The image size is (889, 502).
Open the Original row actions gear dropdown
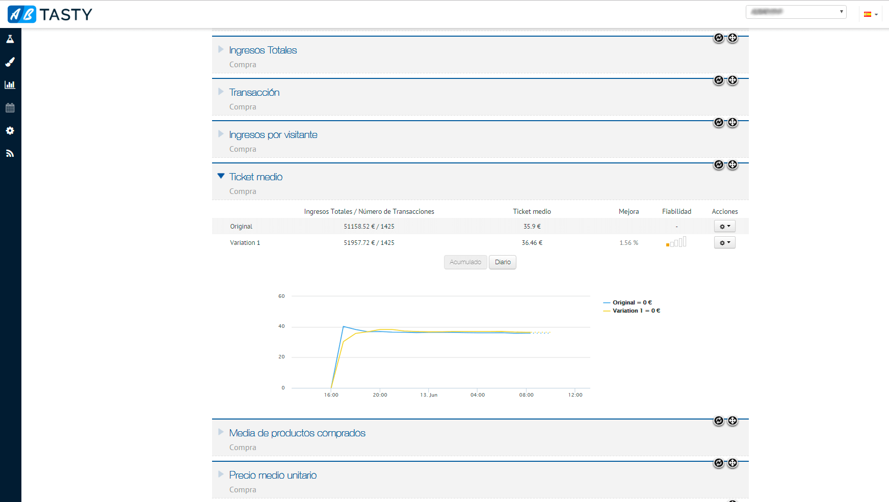click(724, 226)
